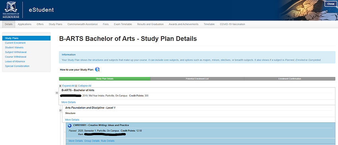Click the CWRI10001 subject status circle icon
The height and width of the screenshot is (145, 338).
point(70,126)
